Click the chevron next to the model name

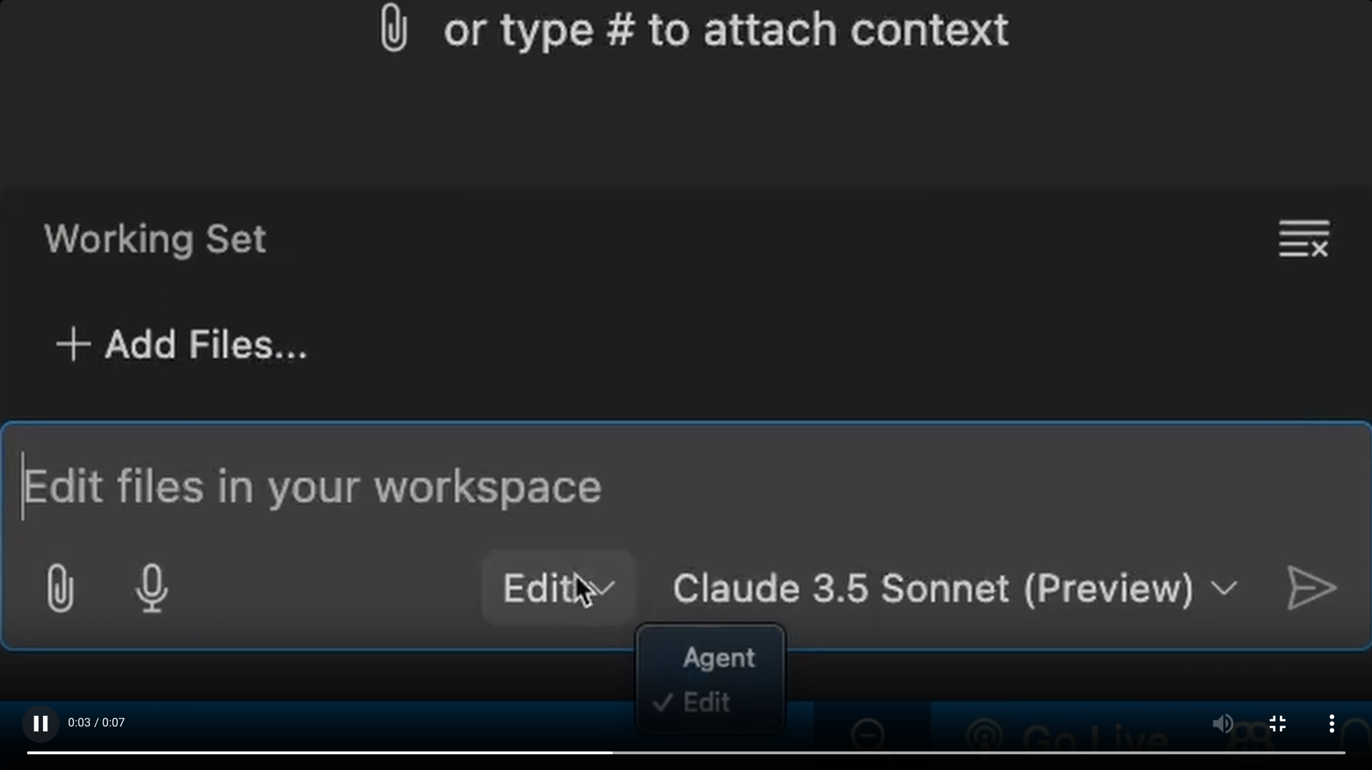1225,589
